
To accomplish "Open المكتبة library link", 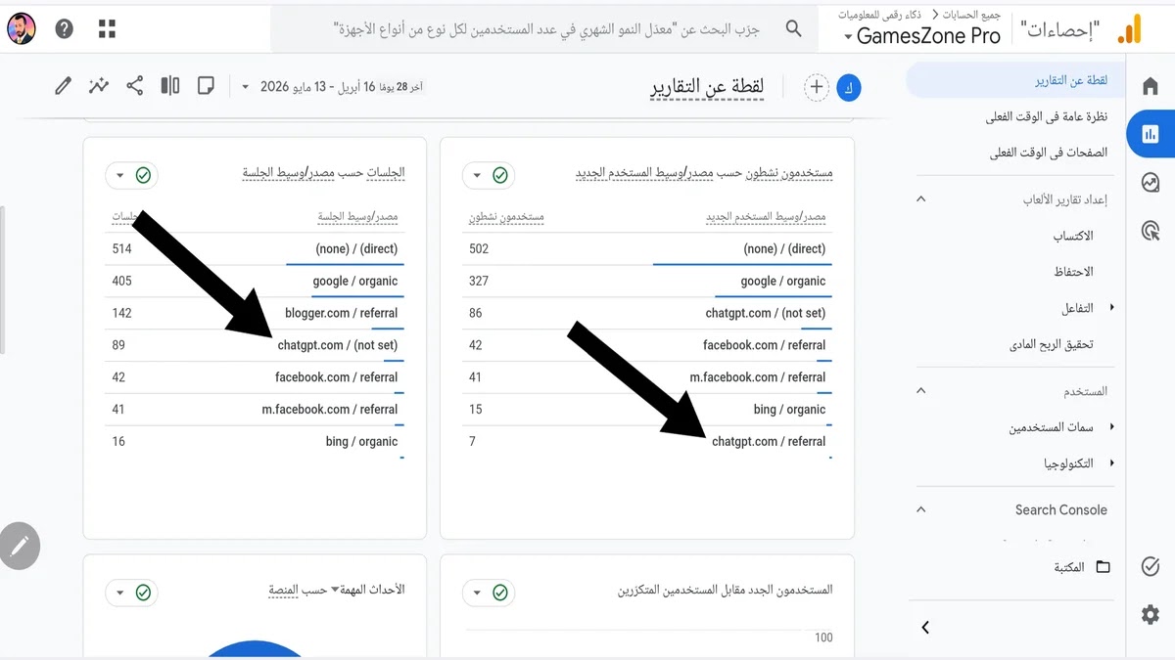I will [x=1068, y=567].
